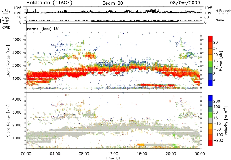
Task: Click the sky noise trace line plot
Action: pyautogui.click(x=113, y=12)
